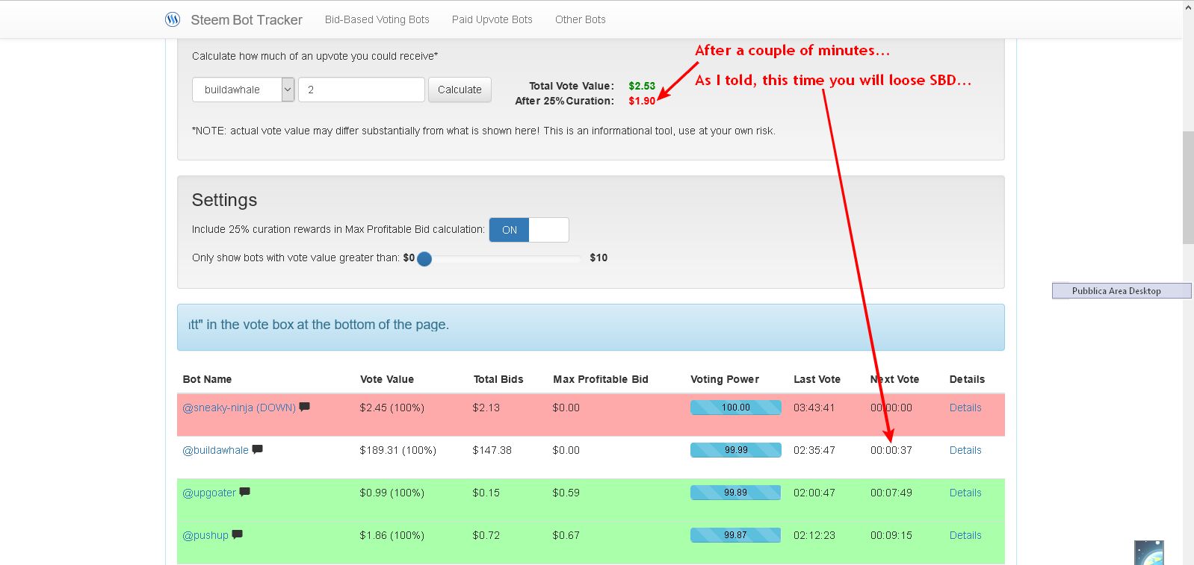Open the upgoater comment bubble icon

(245, 492)
